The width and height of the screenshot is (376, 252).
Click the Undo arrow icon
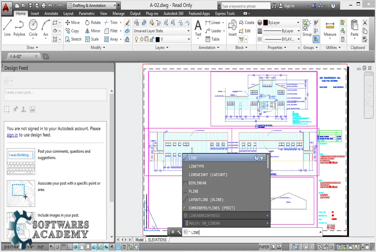pos(50,5)
